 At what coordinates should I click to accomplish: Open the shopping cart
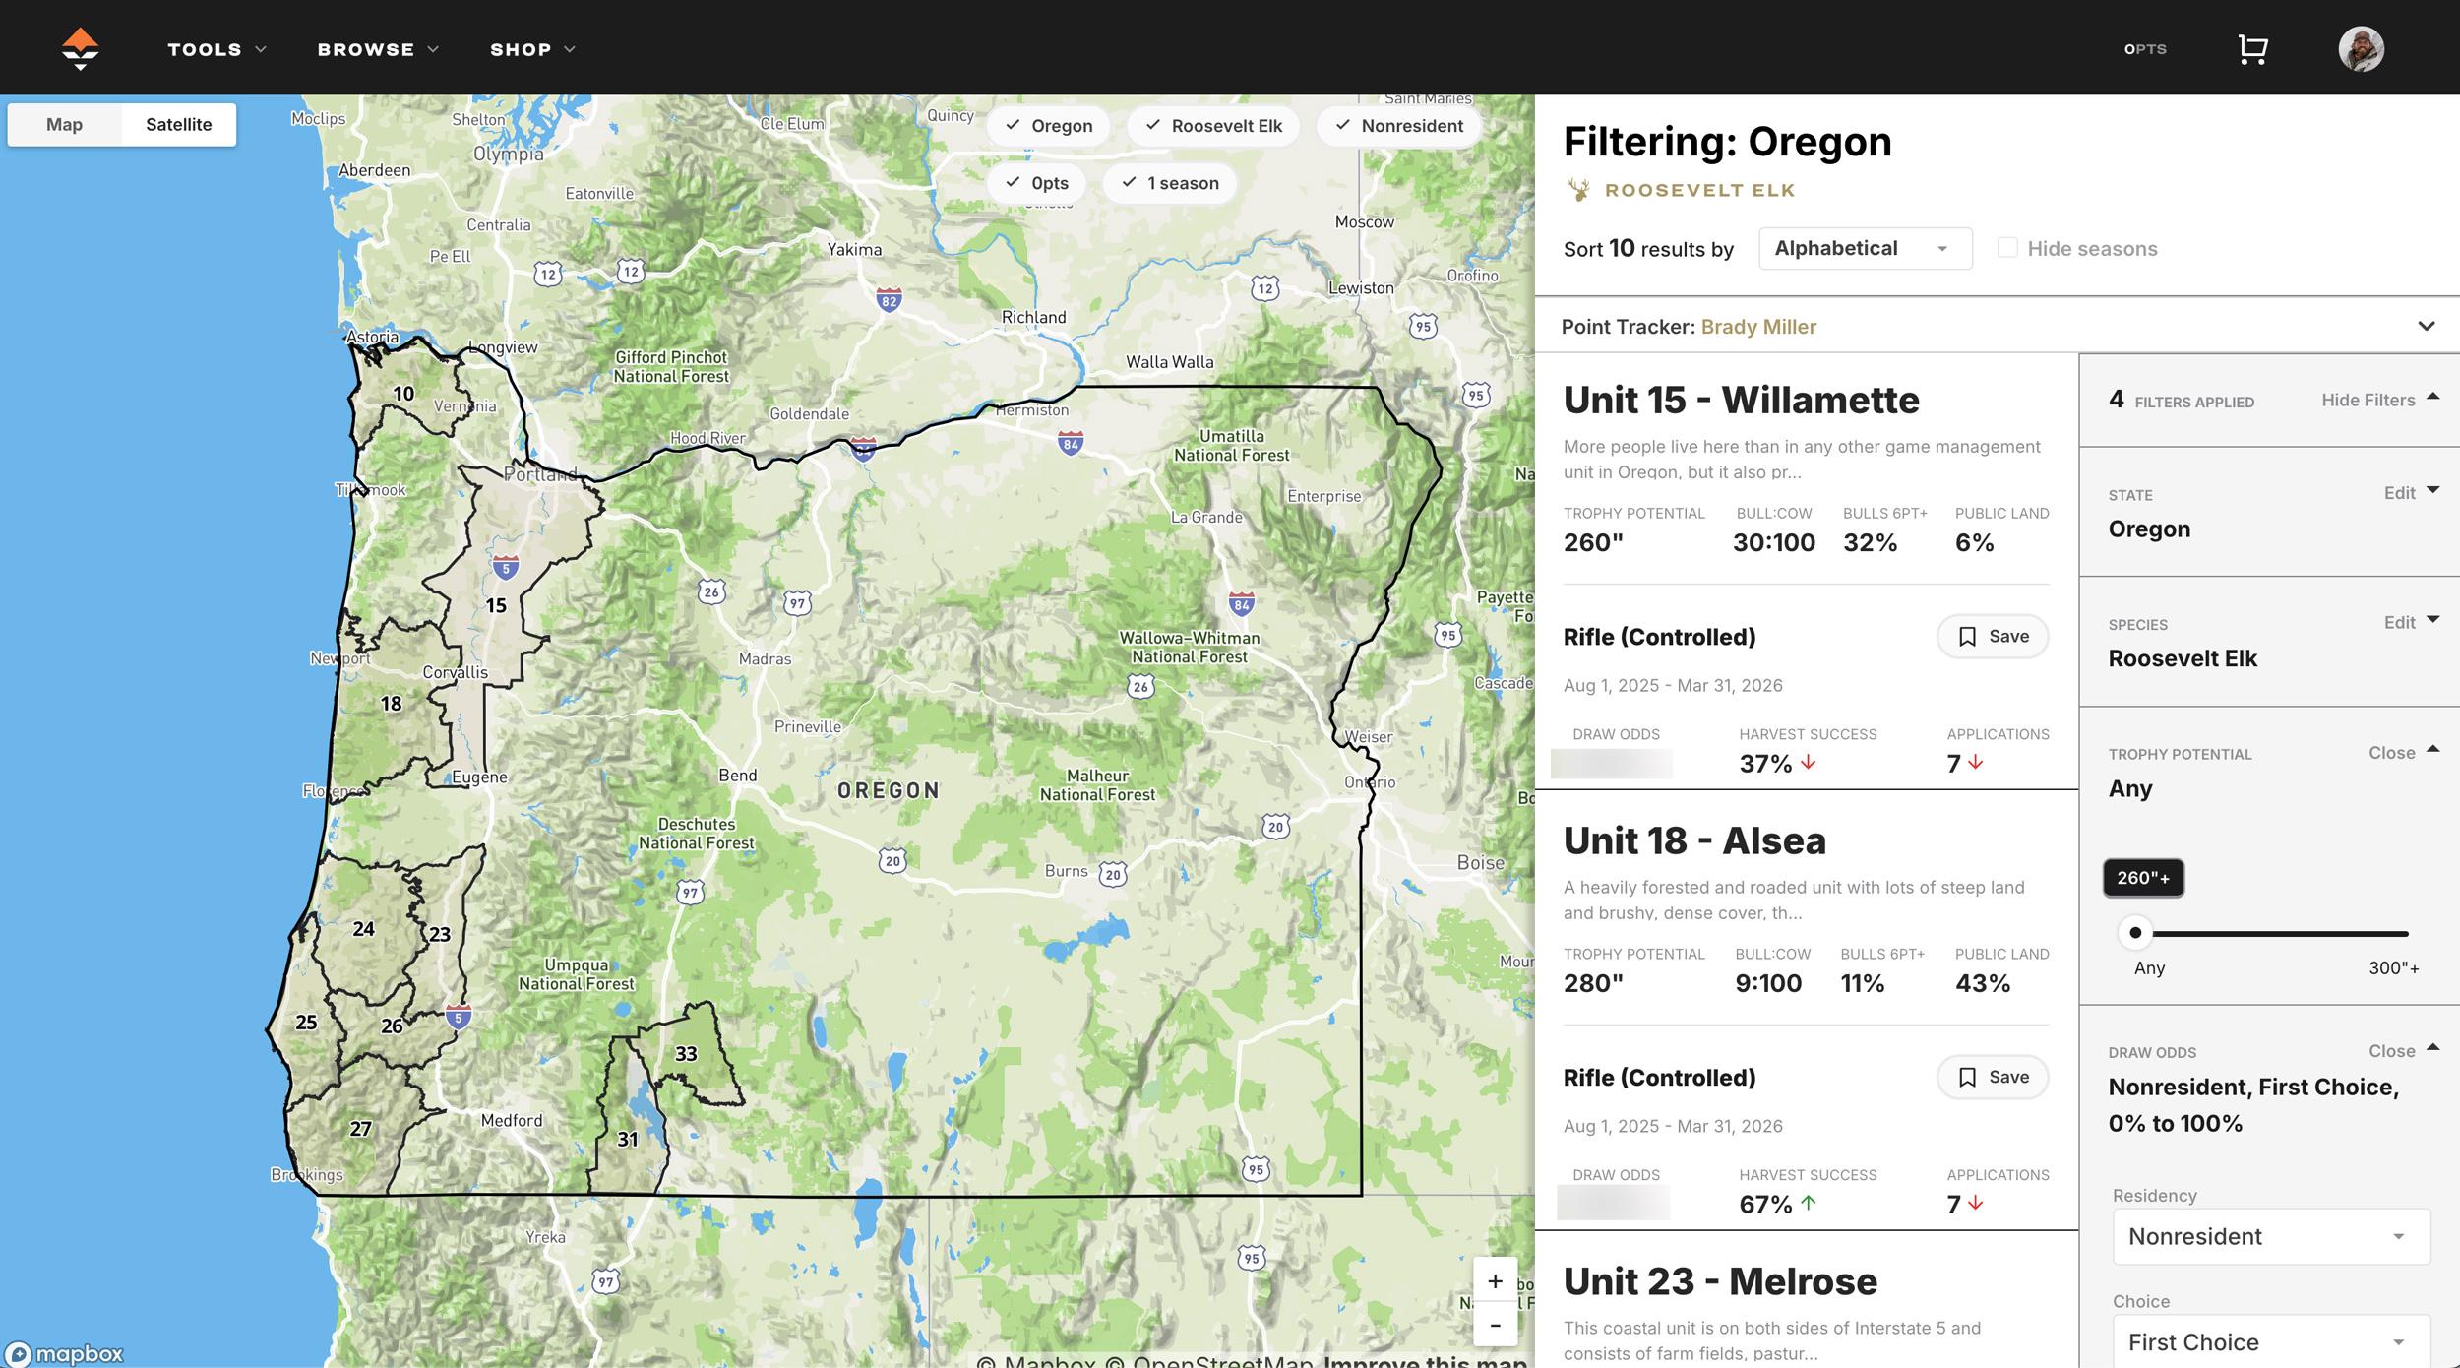pos(2253,47)
